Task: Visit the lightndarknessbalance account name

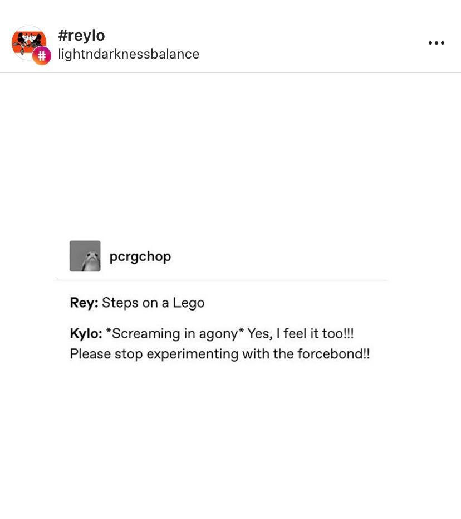Action: (x=129, y=54)
